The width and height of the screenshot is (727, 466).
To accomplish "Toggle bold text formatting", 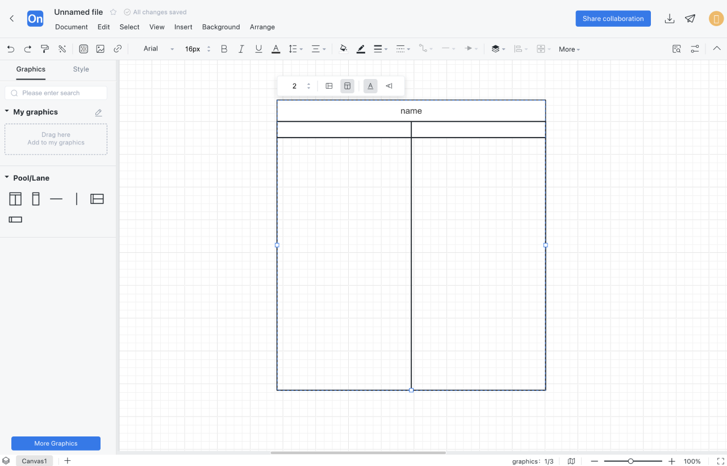I will (224, 49).
